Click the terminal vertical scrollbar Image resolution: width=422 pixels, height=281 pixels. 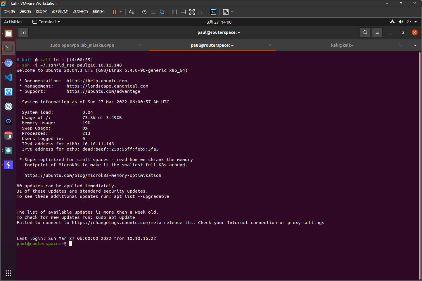point(420,165)
